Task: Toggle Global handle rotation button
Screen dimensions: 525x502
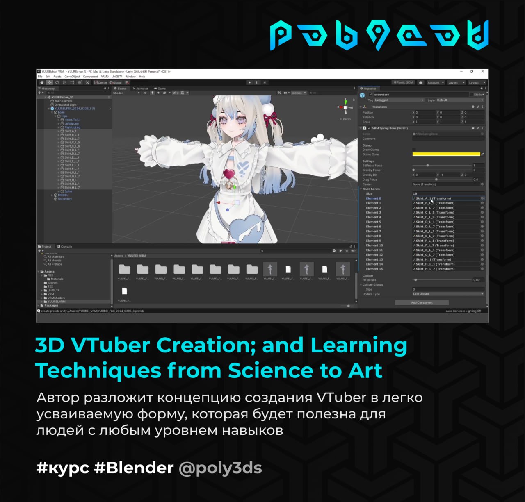Action: [115, 82]
